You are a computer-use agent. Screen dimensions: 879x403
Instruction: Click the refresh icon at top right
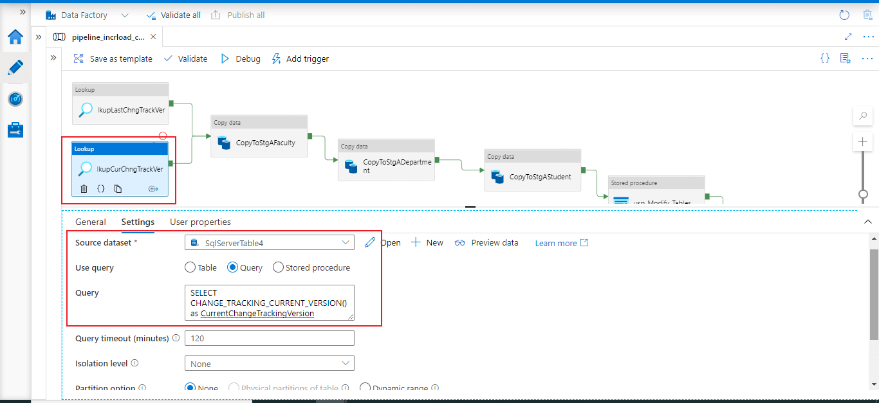coord(844,15)
